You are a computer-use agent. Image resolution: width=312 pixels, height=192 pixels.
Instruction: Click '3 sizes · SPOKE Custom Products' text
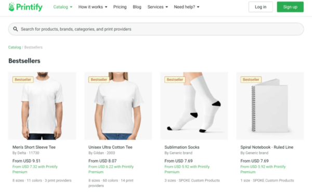(x=192, y=181)
